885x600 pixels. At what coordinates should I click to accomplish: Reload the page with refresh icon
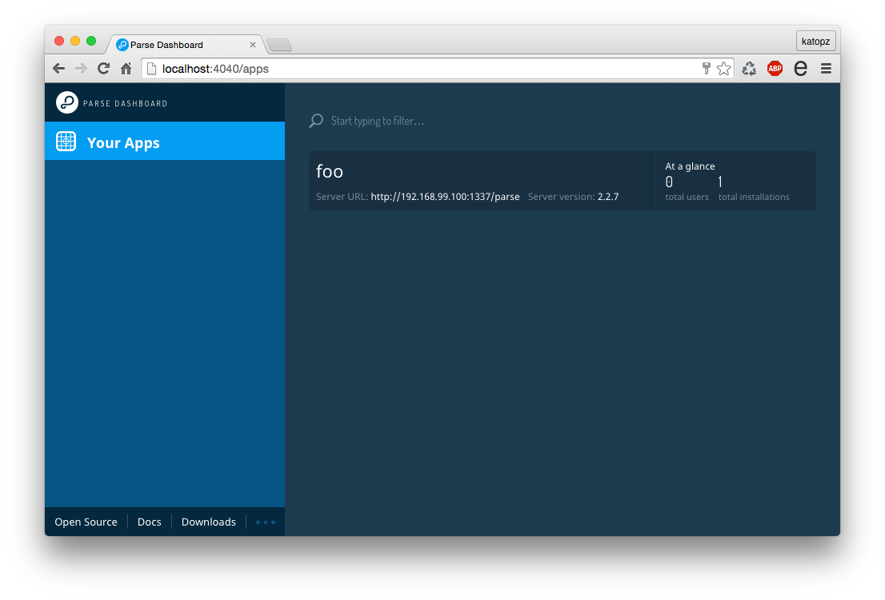(103, 69)
